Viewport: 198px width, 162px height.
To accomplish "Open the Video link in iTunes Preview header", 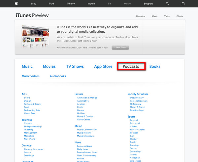I will [x=167, y=16].
